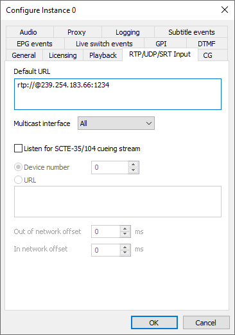The image size is (235, 335).
Task: Decrement In network offset
Action: click(x=125, y=253)
